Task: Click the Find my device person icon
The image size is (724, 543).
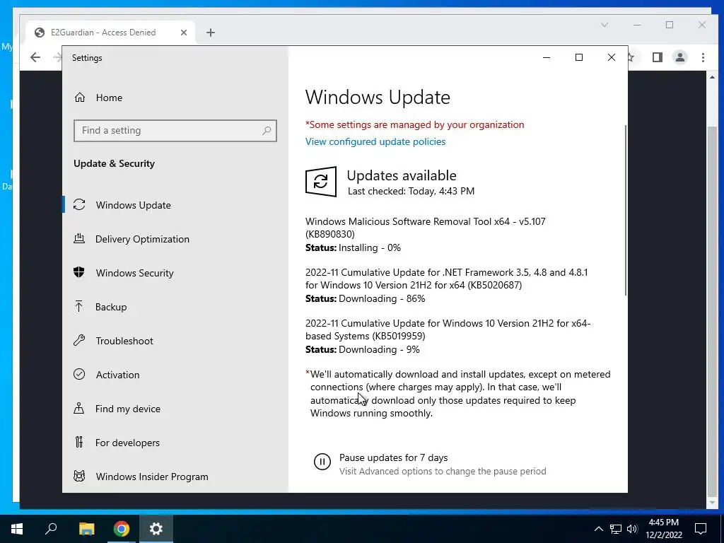Action: pos(79,408)
